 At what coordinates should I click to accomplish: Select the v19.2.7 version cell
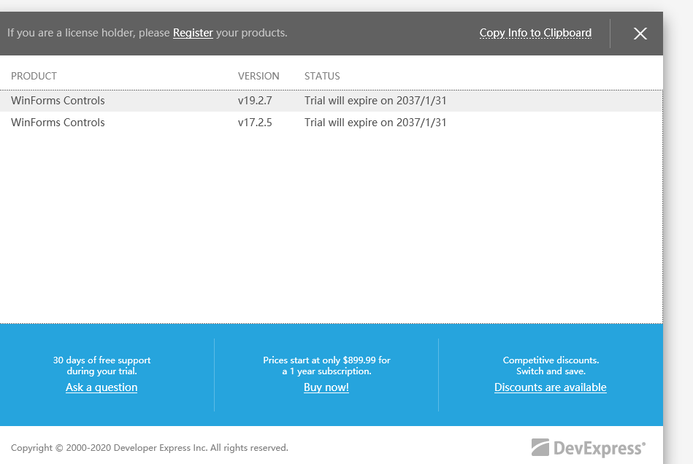(x=255, y=101)
